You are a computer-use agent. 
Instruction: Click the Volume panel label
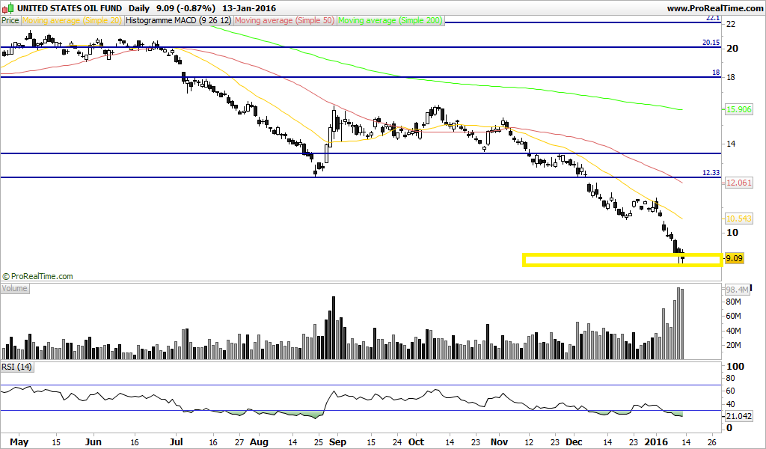point(15,288)
